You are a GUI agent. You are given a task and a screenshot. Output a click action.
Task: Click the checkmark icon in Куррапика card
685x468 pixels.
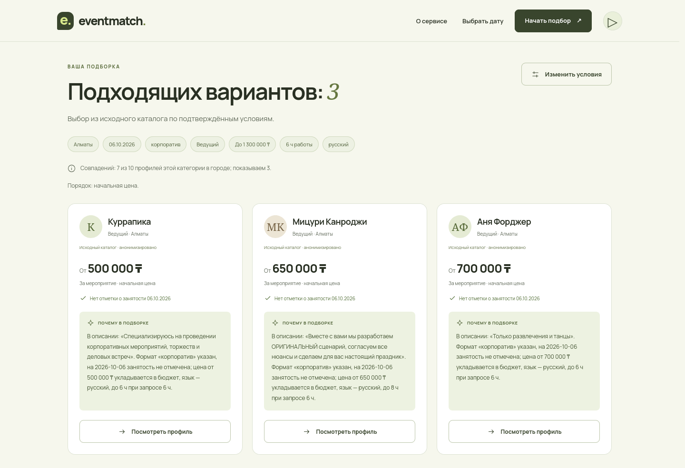click(83, 298)
